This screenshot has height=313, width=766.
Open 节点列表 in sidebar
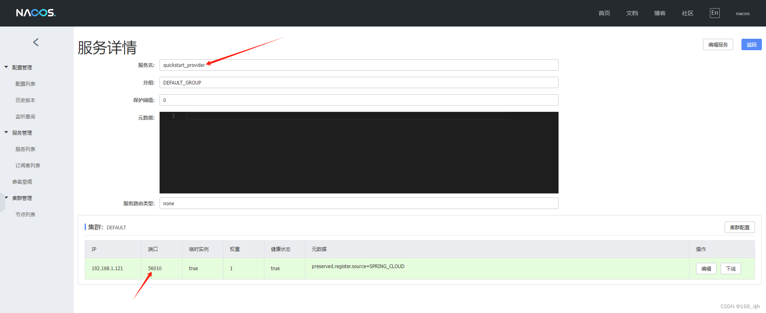point(25,214)
